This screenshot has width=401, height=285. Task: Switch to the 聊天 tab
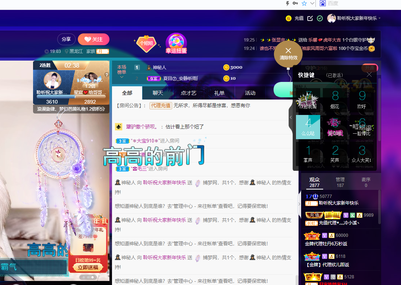(158, 93)
